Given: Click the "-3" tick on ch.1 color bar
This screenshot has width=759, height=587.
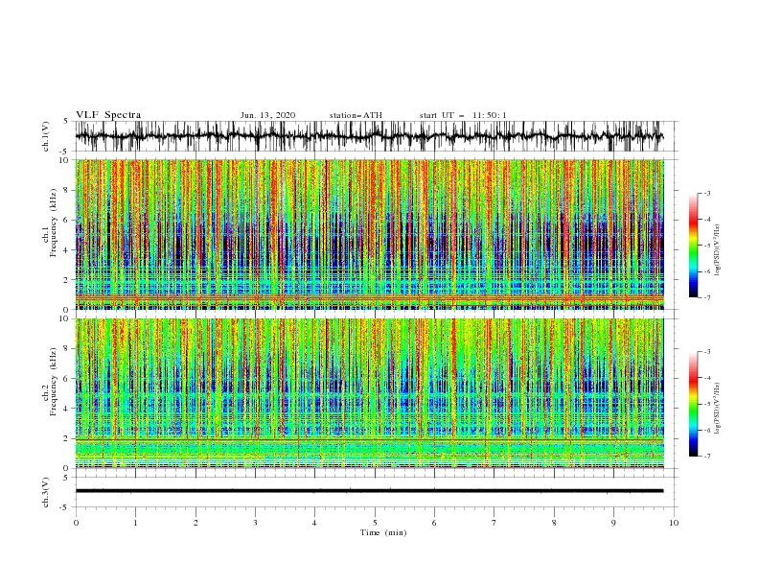Looking at the screenshot, I should tap(706, 193).
